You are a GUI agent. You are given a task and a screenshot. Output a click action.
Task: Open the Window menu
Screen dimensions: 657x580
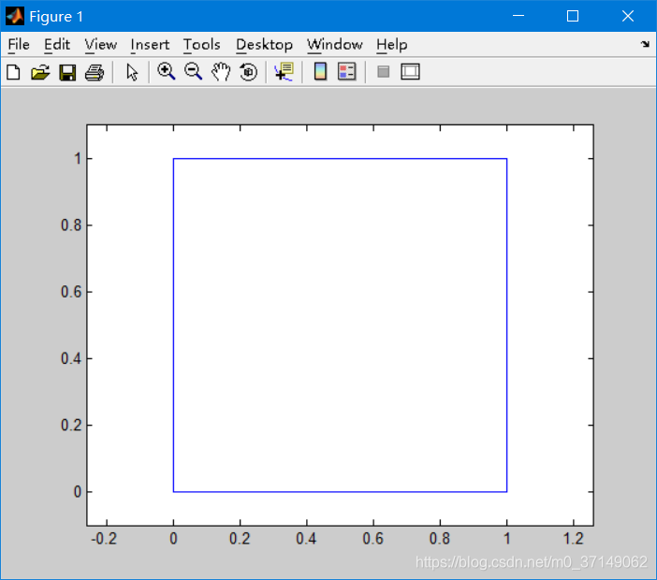pyautogui.click(x=335, y=44)
